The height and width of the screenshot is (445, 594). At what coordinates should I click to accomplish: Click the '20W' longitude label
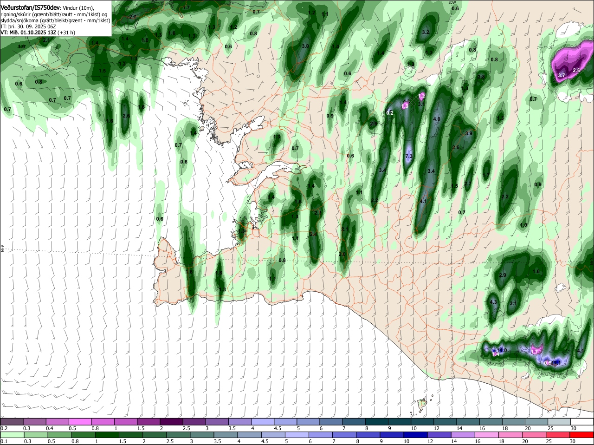452,2
